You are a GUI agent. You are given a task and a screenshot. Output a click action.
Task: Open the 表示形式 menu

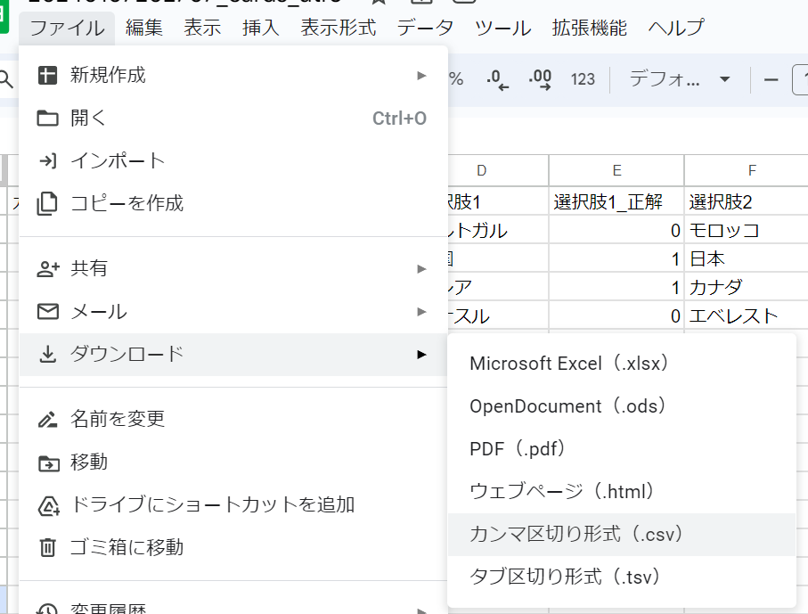[338, 28]
